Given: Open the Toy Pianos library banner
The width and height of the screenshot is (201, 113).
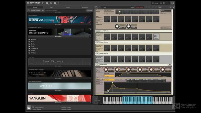Looking at the screenshot, I should [x=59, y=62].
